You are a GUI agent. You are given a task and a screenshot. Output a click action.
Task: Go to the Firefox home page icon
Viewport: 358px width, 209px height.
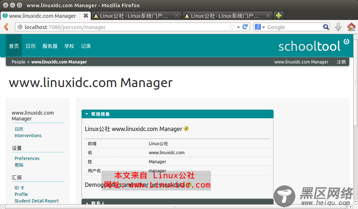pos(351,27)
